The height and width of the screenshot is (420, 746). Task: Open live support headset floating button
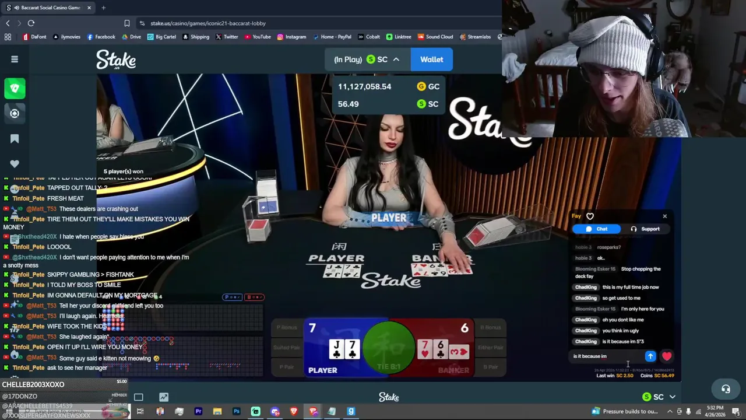pos(726,389)
